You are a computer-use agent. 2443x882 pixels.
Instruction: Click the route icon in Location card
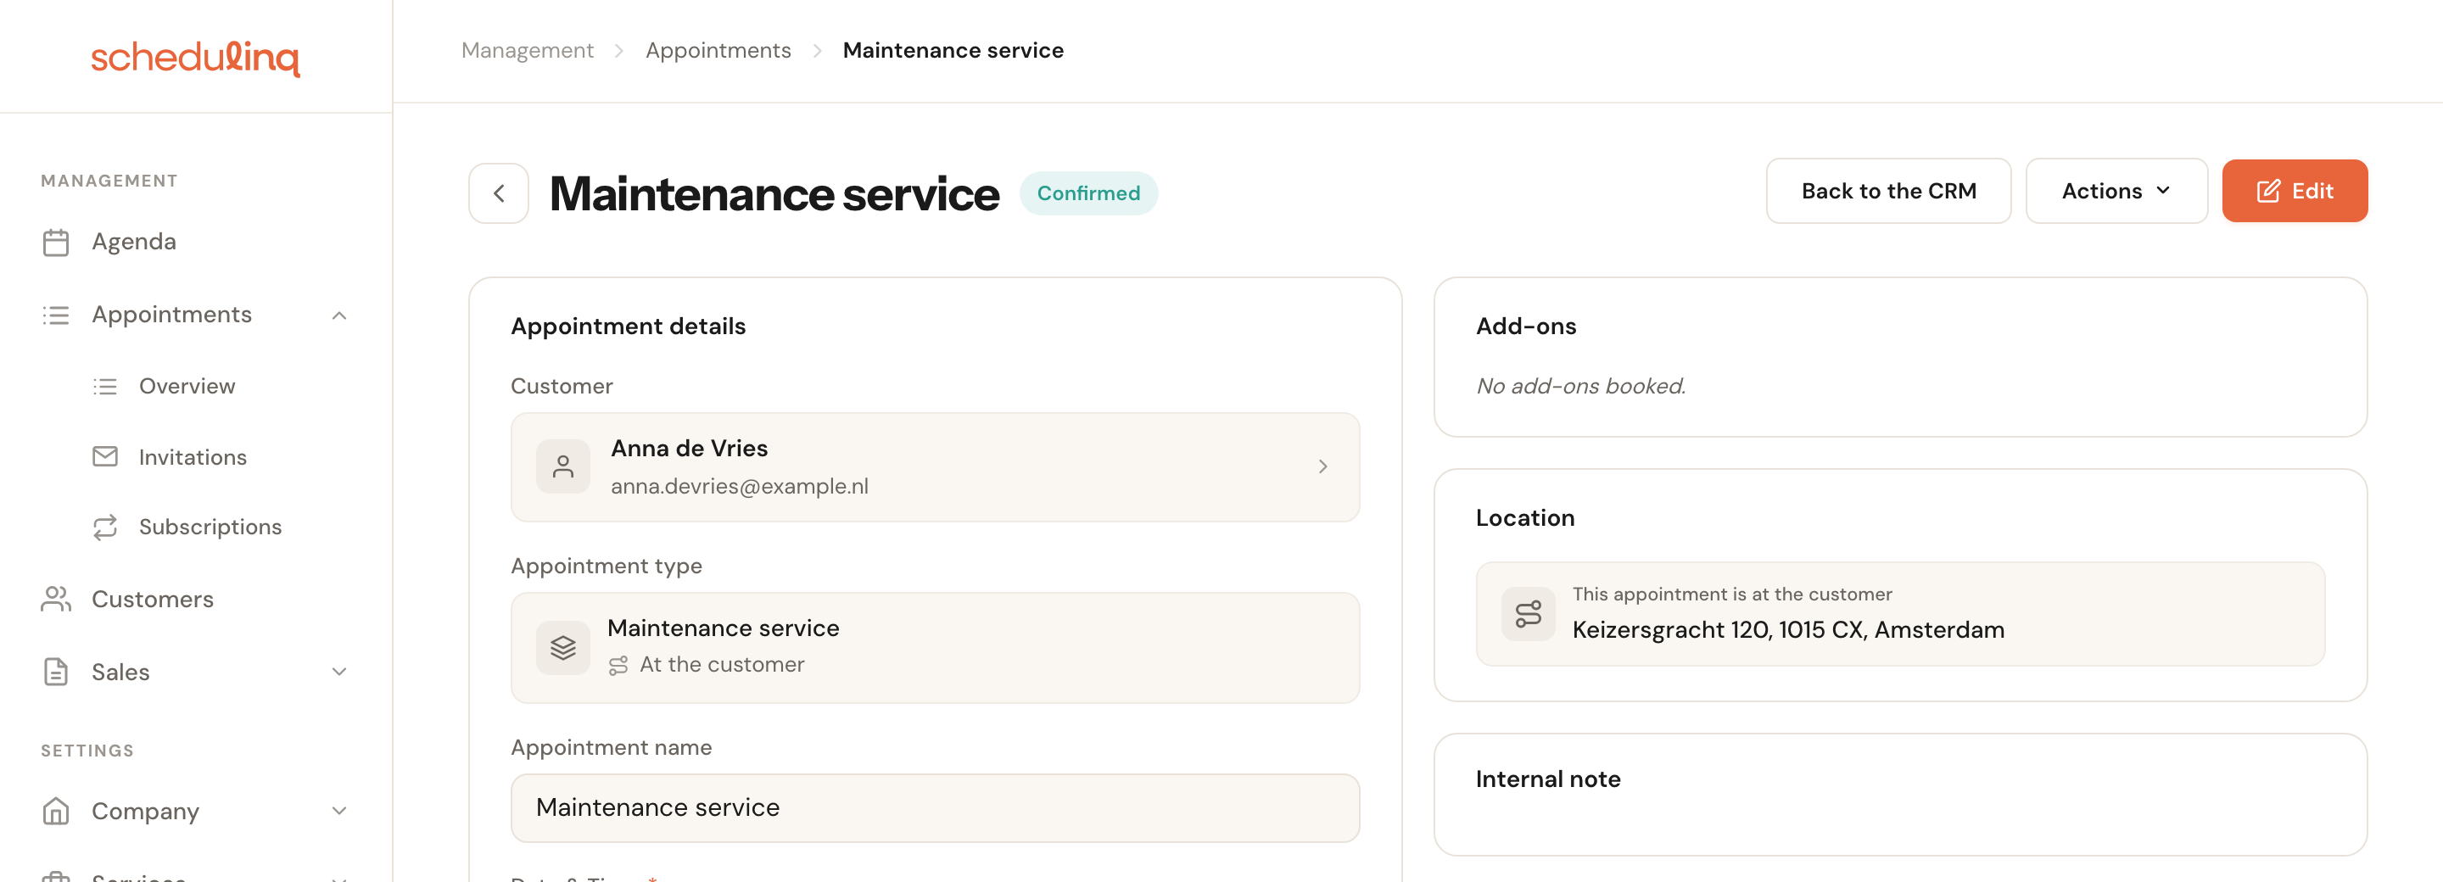(x=1528, y=615)
